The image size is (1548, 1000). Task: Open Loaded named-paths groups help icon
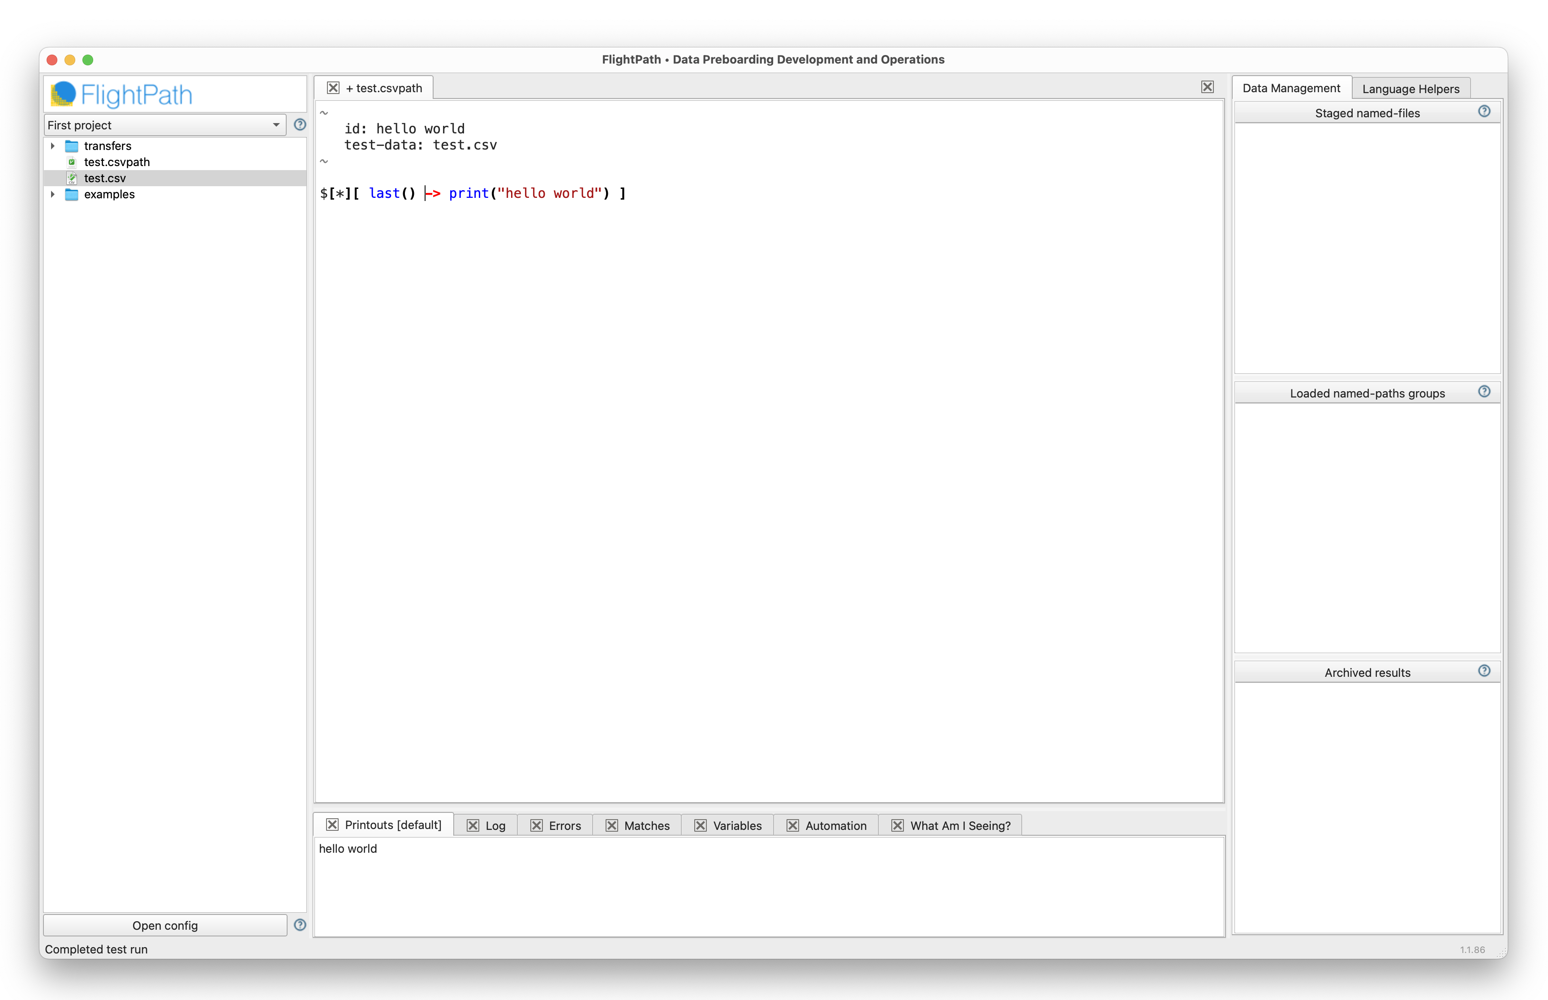(1483, 392)
